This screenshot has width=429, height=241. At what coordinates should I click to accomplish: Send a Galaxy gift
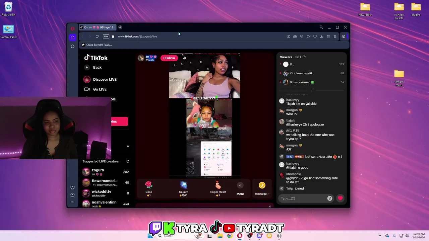point(183,189)
